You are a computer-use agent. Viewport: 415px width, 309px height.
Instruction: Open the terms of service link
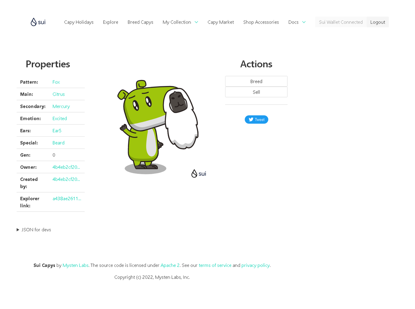[215, 265]
